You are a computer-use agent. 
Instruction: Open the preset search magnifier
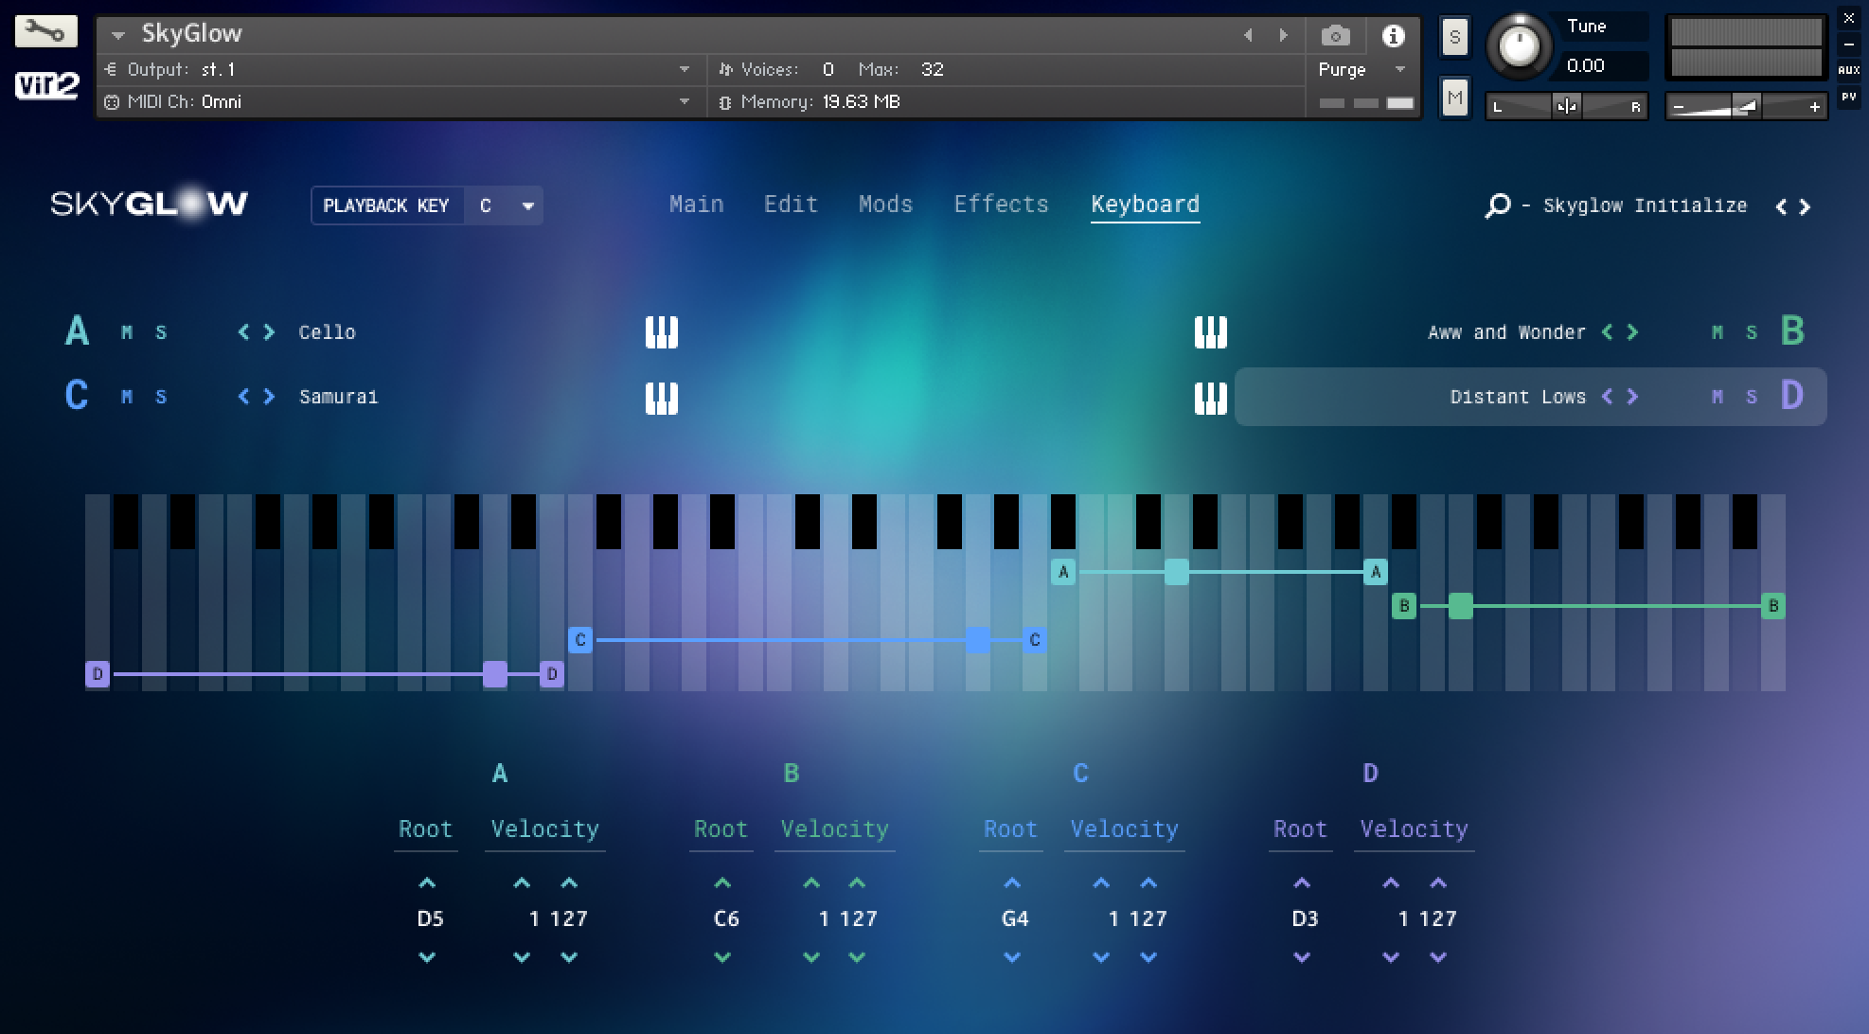click(x=1497, y=205)
